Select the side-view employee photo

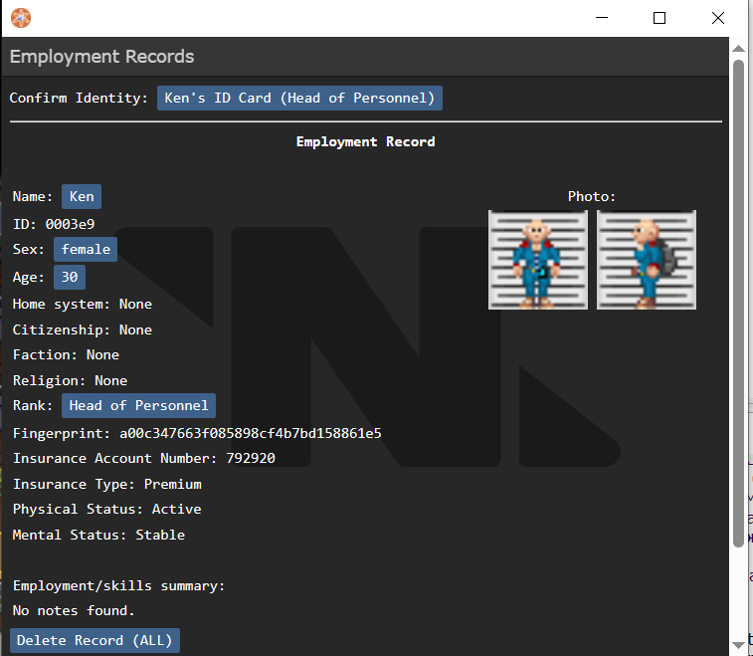[x=647, y=260]
